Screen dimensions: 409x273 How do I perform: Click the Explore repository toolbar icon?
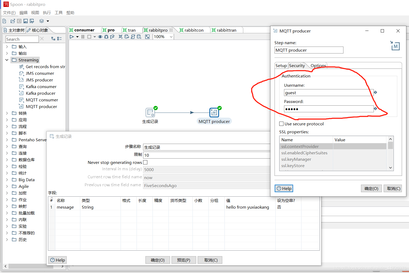pyautogui.click(x=19, y=21)
